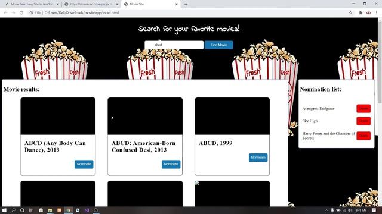
Task: Reload the Movie Site page
Action: [x=21, y=13]
